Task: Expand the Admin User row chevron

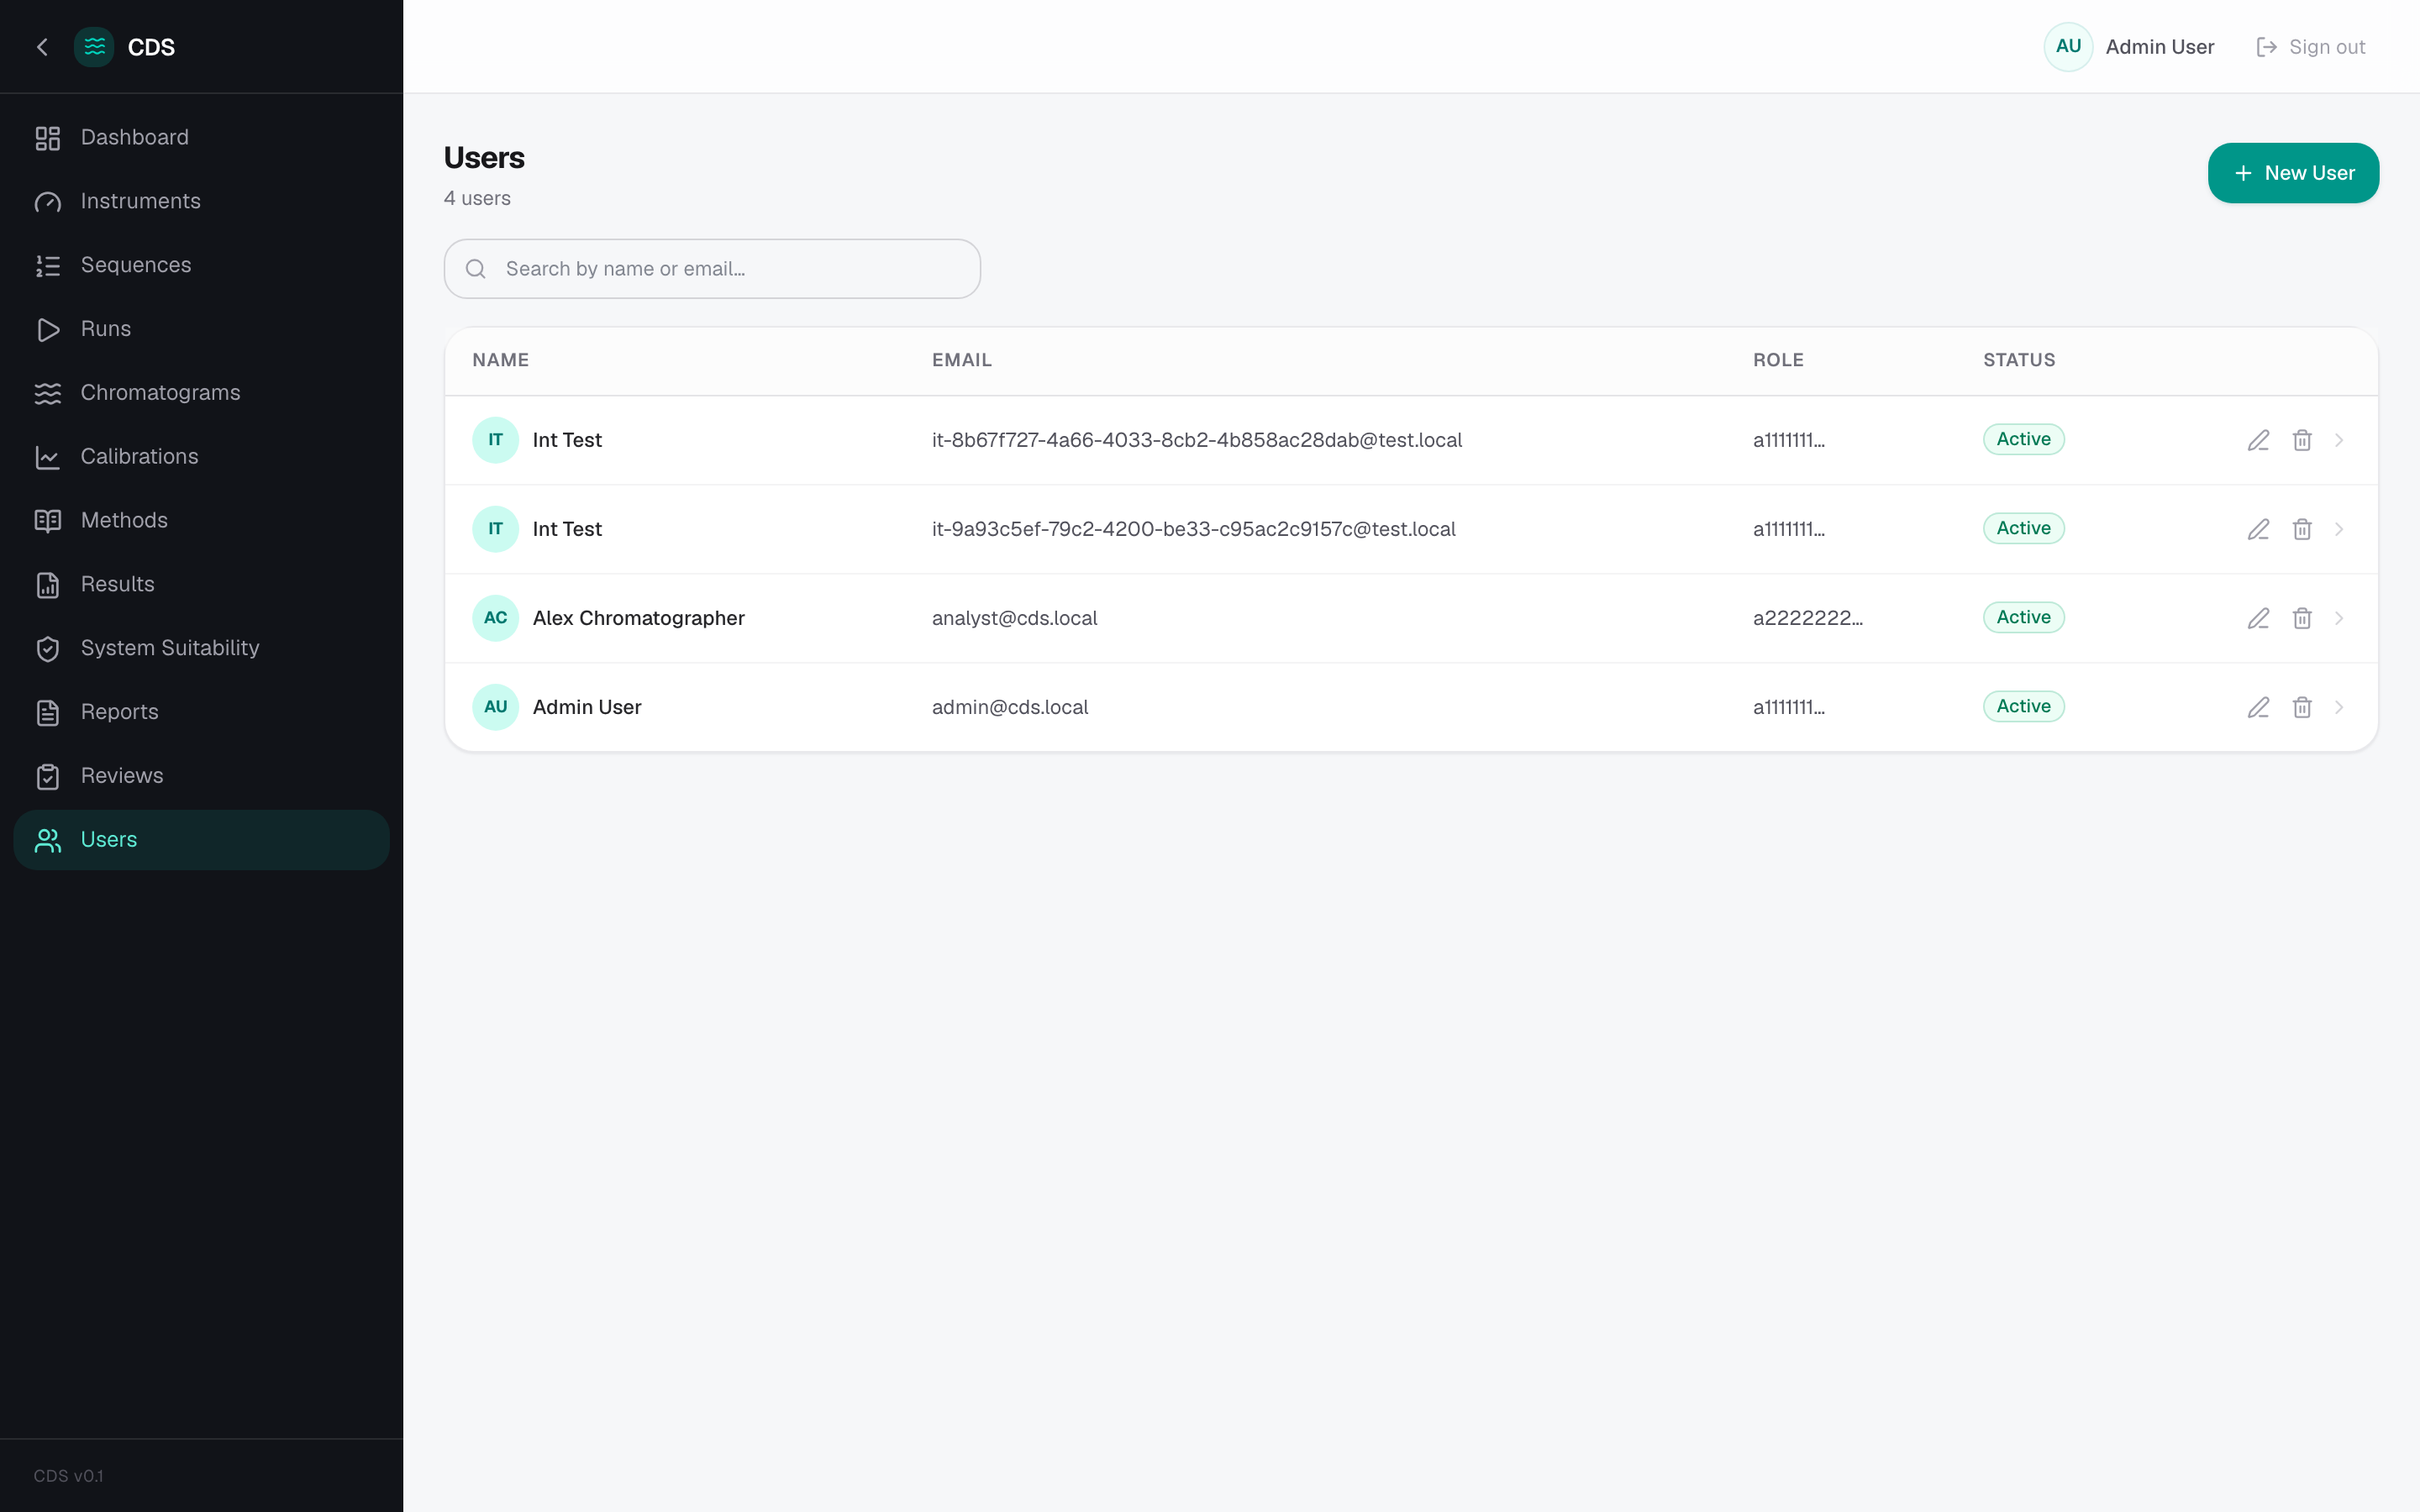Action: pyautogui.click(x=2339, y=707)
